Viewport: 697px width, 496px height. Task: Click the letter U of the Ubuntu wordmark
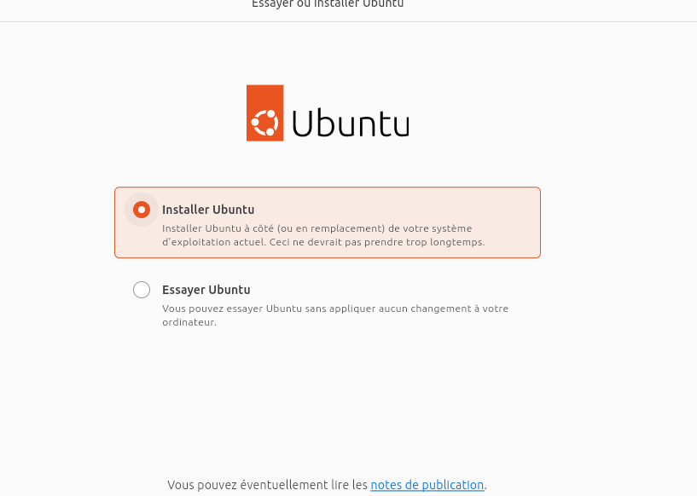click(302, 123)
